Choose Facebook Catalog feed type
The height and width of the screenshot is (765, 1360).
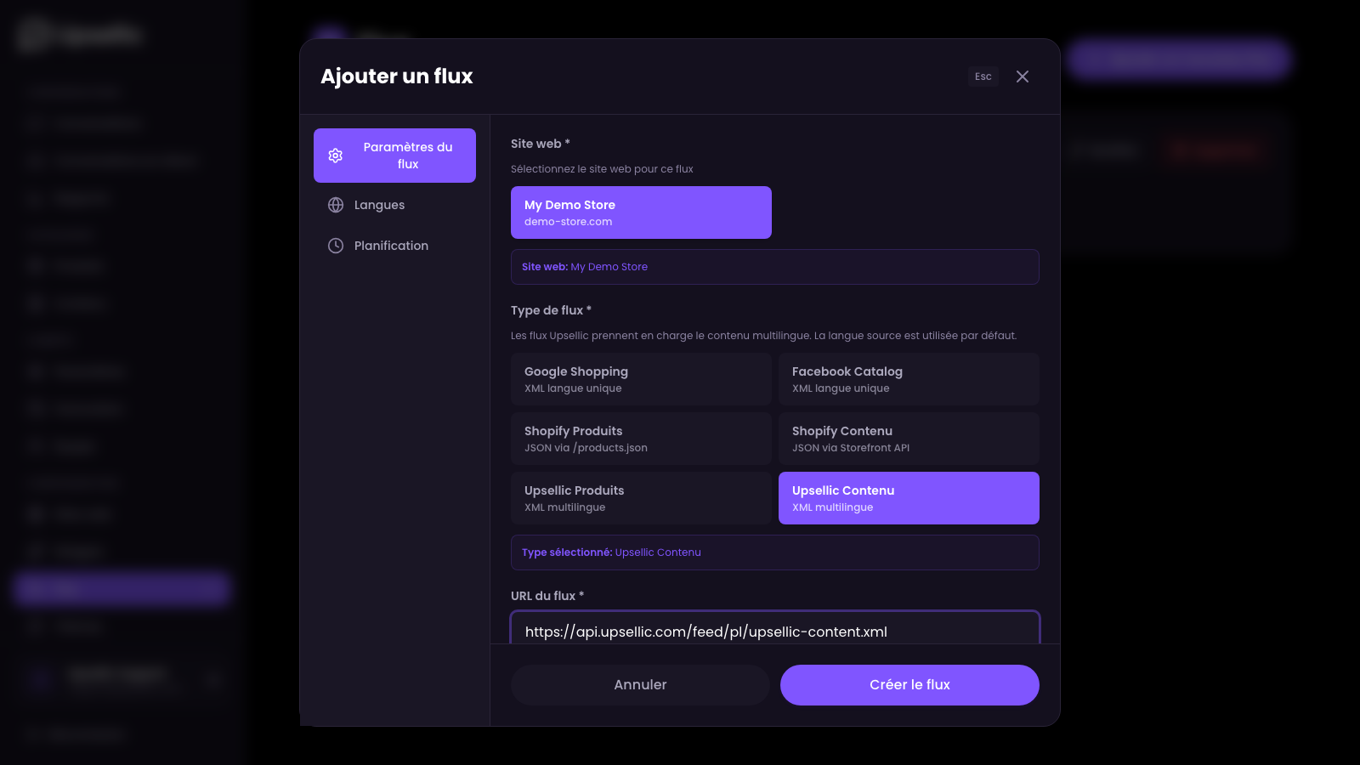(x=909, y=379)
